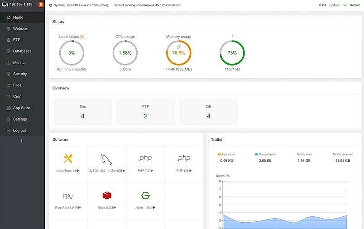Screen dimensions: 364x229
Task: Click the 1449/1838(MB) memory value
Action: pos(179,69)
